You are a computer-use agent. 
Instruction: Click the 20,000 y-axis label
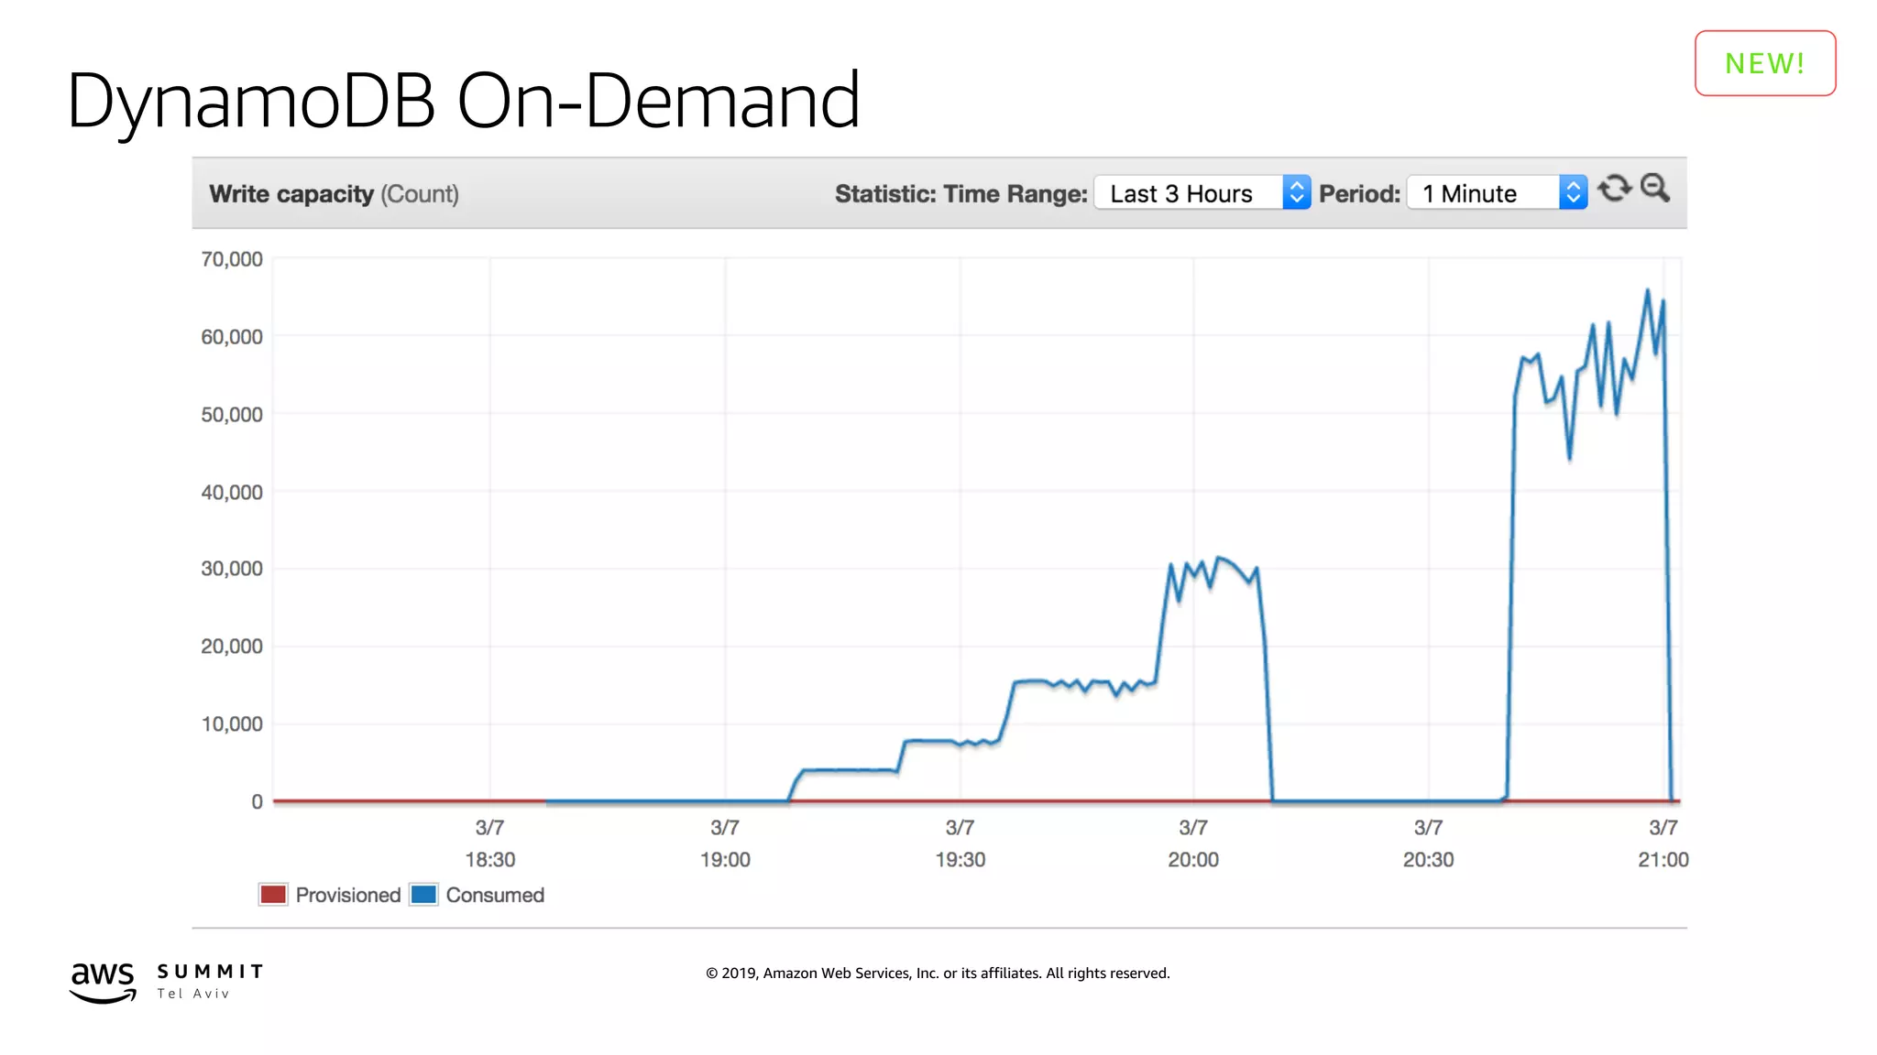(x=232, y=647)
